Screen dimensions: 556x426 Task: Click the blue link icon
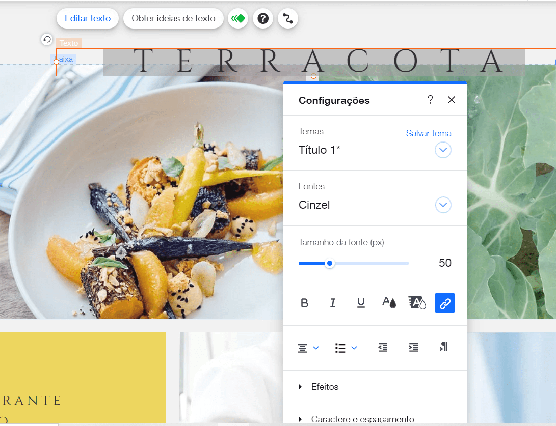pyautogui.click(x=445, y=303)
